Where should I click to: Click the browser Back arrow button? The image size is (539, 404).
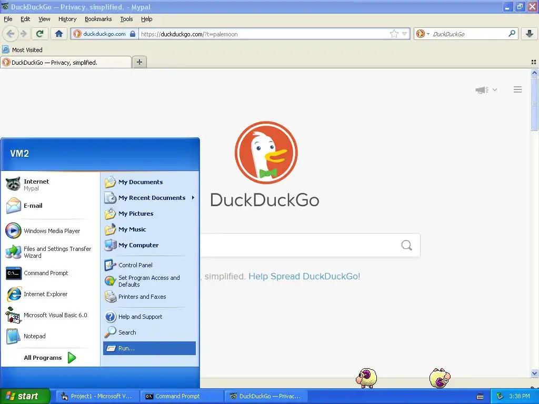coord(11,34)
